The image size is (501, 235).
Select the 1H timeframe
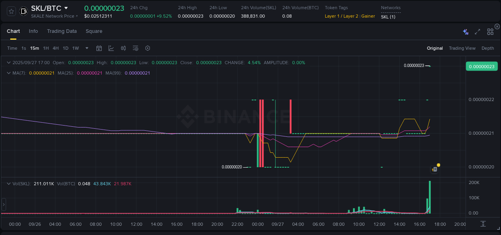46,48
